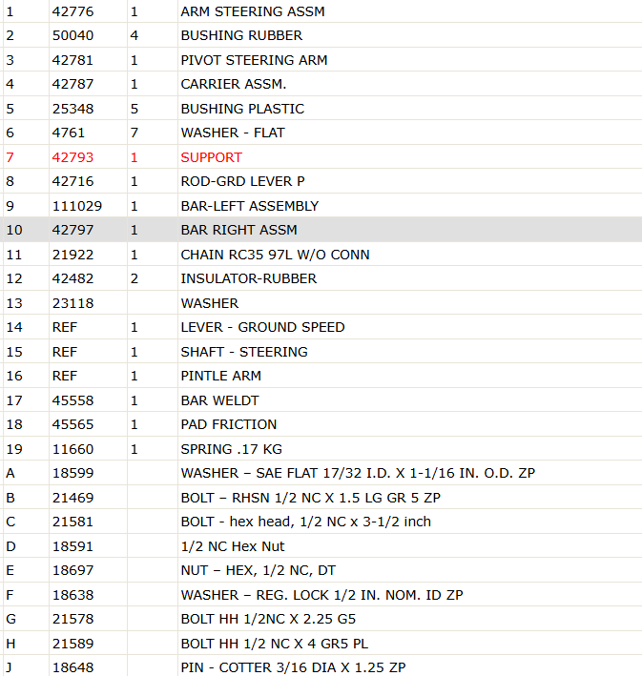Click part number 45558 BAR WELDT

pos(72,400)
